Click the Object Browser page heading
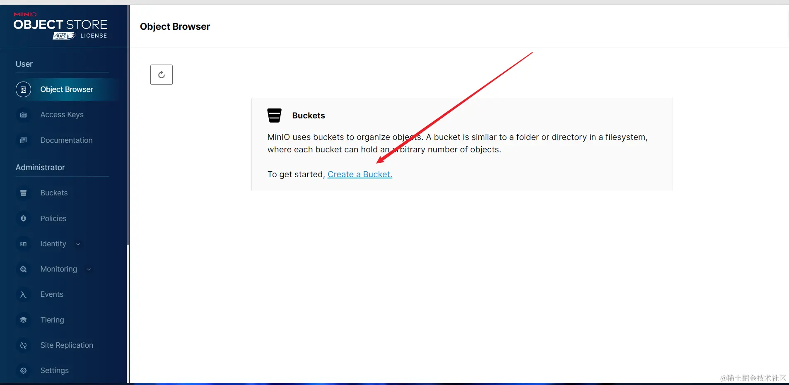The width and height of the screenshot is (789, 385). tap(175, 26)
